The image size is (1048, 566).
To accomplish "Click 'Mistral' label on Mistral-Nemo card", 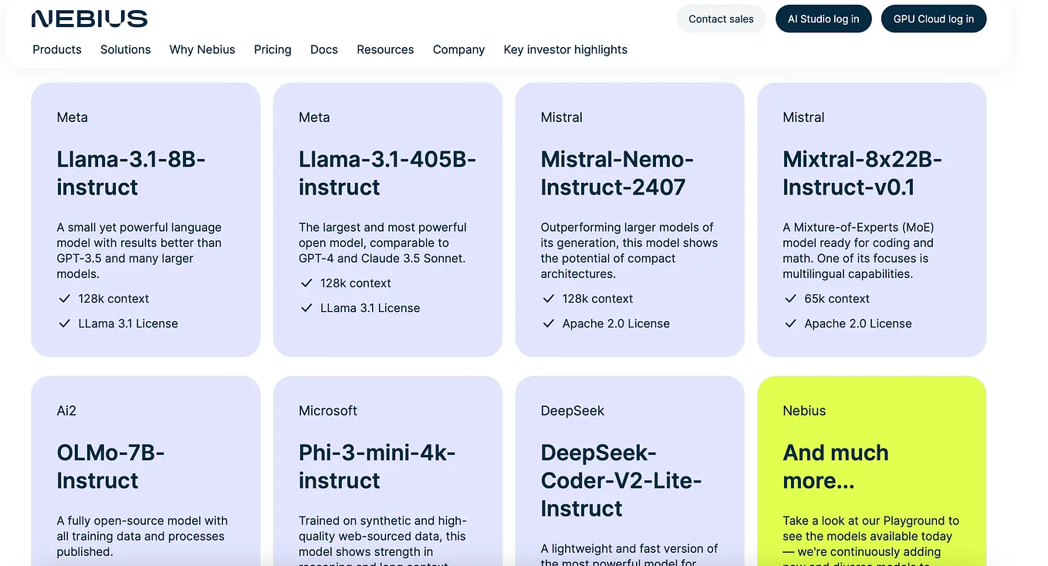I will pyautogui.click(x=561, y=117).
